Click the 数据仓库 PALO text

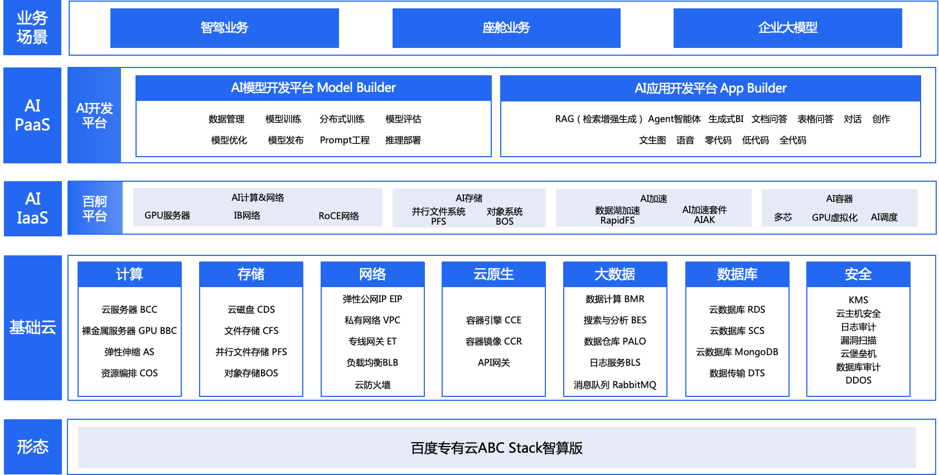(615, 342)
